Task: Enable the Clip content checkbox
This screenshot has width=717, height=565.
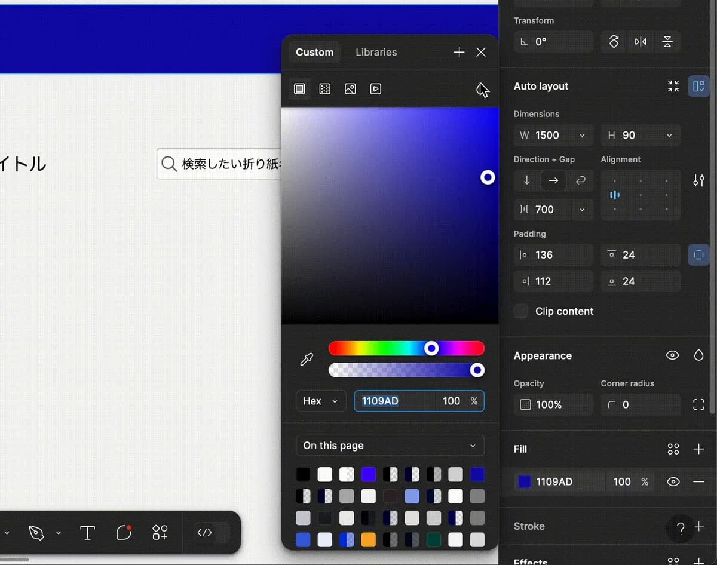Action: (521, 311)
